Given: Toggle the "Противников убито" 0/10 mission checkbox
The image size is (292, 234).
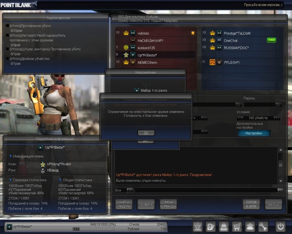Looking at the screenshot, I should tap(7, 26).
